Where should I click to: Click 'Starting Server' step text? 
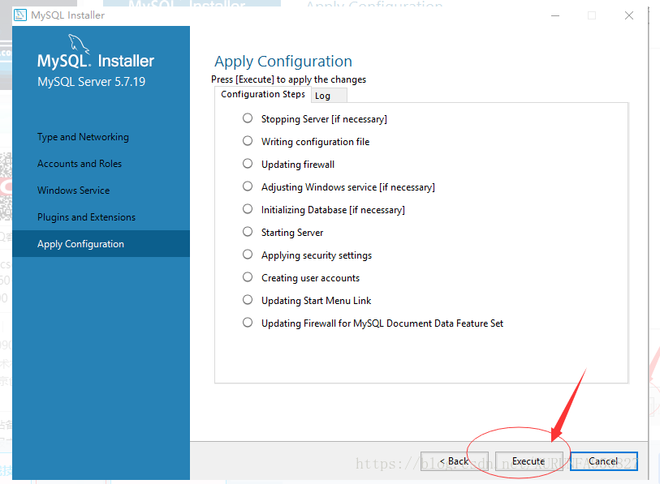click(x=292, y=233)
